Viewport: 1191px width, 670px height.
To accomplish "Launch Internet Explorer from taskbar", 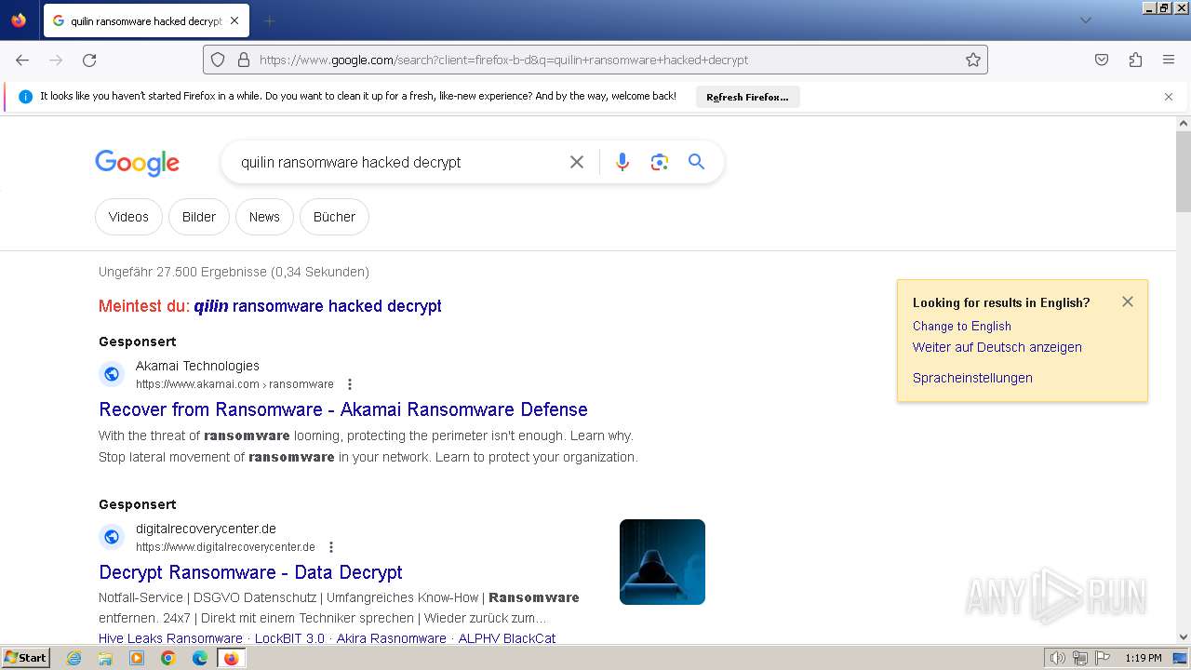I will (x=74, y=658).
